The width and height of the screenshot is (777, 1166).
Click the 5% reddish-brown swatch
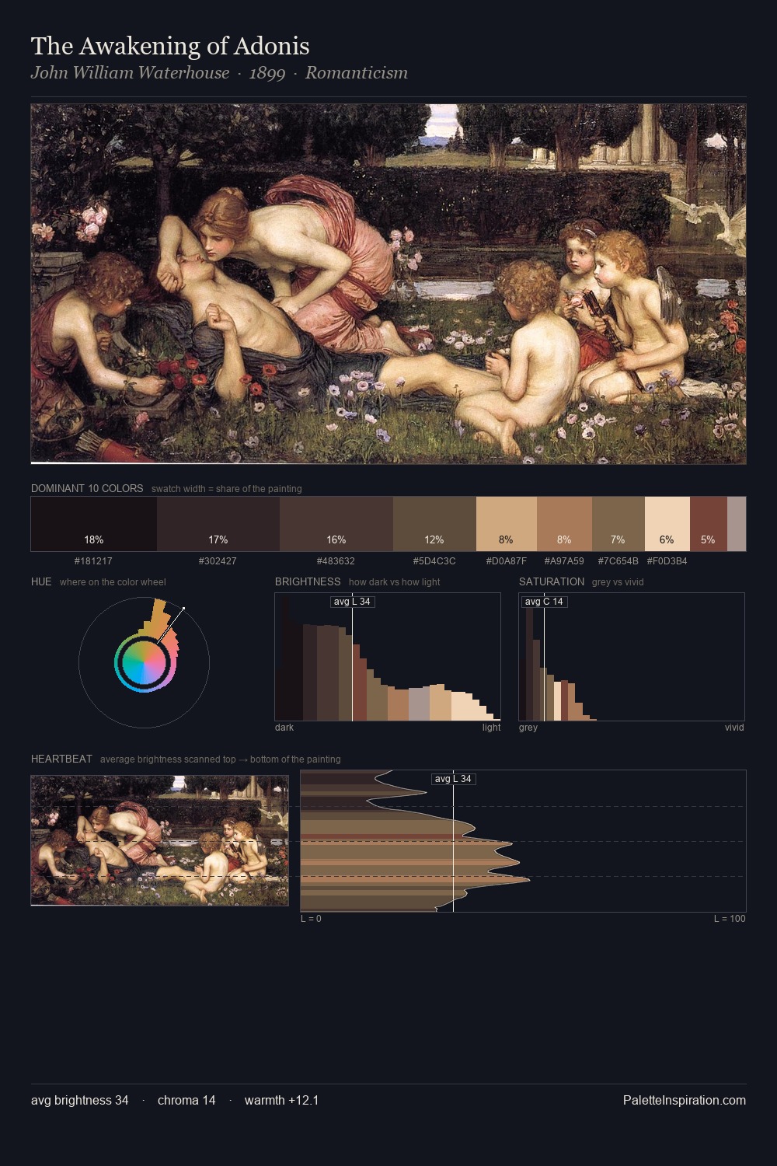click(x=709, y=524)
